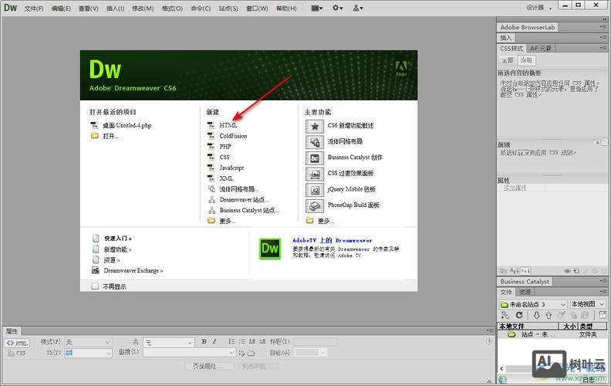Open the CS6 新增功能概述 feature icon
Viewport: 611px width, 386px height.
point(314,126)
